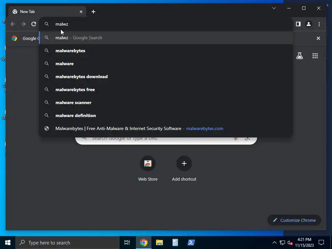Open File Explorer from taskbar

point(159,243)
